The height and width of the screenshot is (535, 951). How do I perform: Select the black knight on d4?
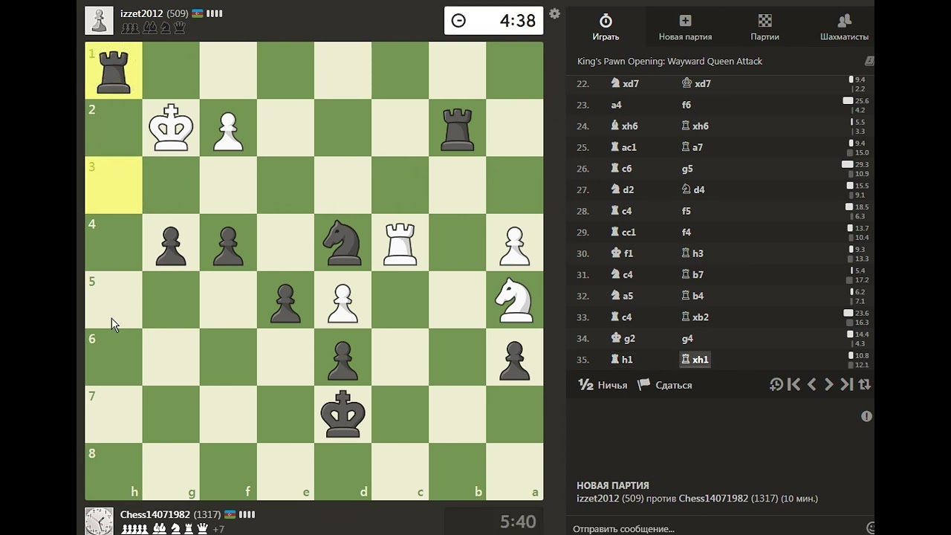(x=343, y=241)
